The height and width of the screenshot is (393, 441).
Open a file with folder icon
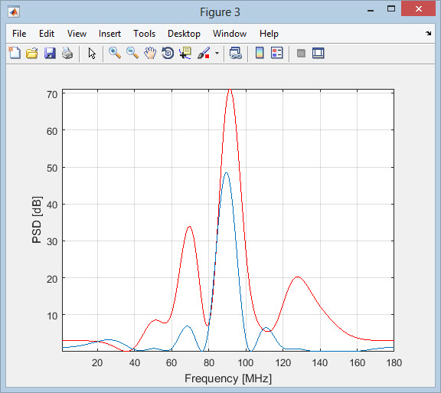tap(32, 53)
